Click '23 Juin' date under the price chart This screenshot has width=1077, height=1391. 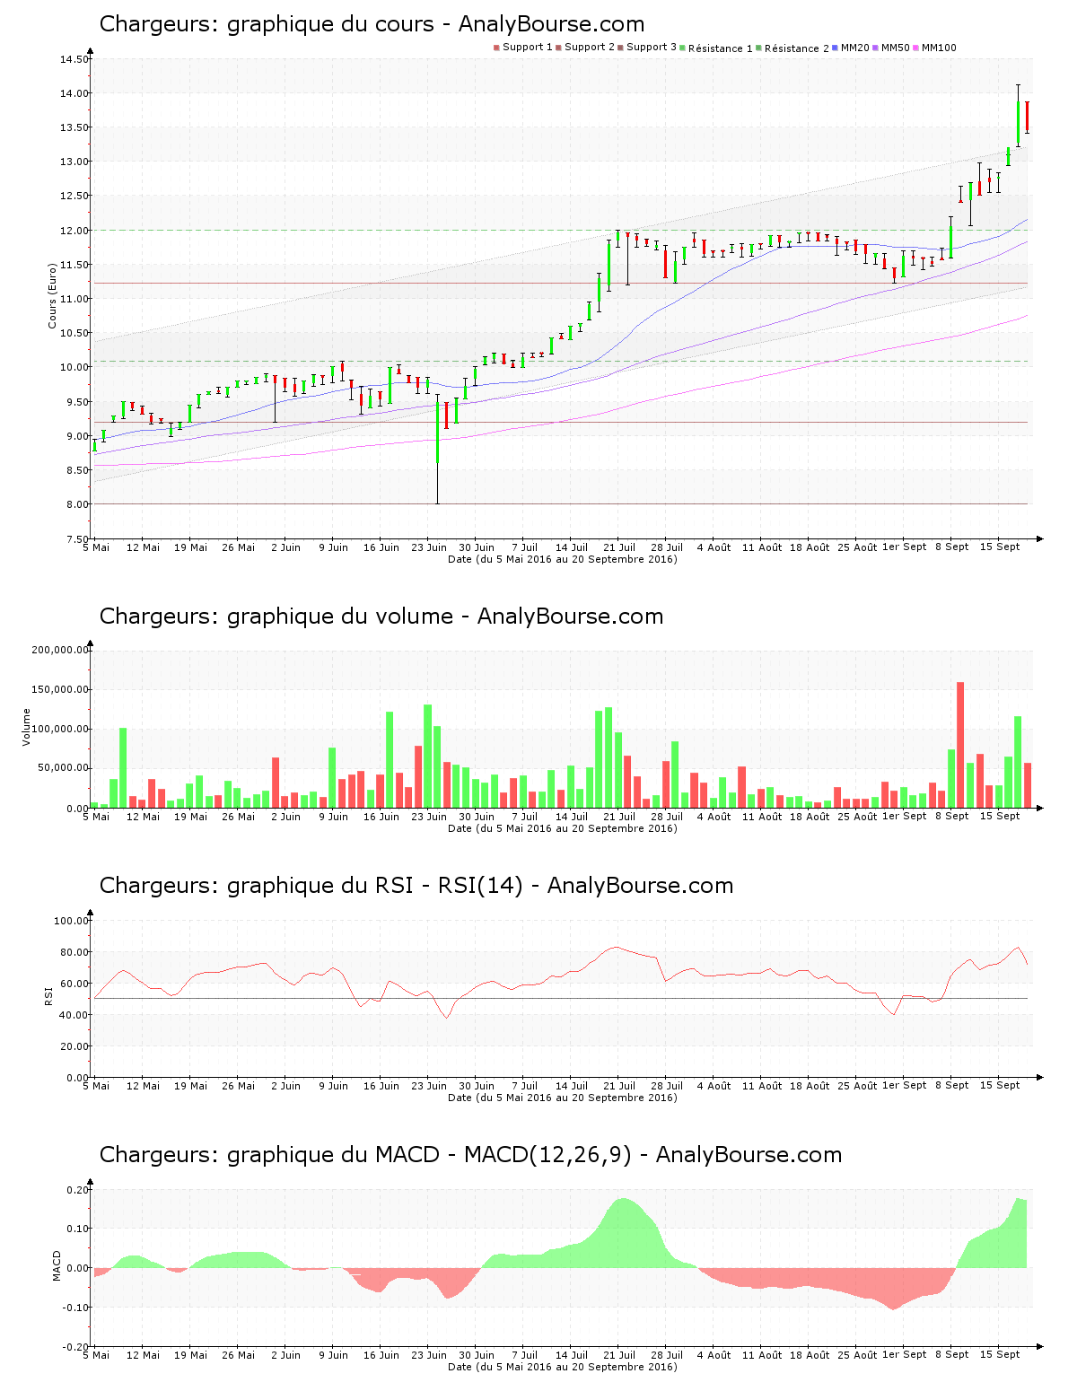(x=429, y=547)
